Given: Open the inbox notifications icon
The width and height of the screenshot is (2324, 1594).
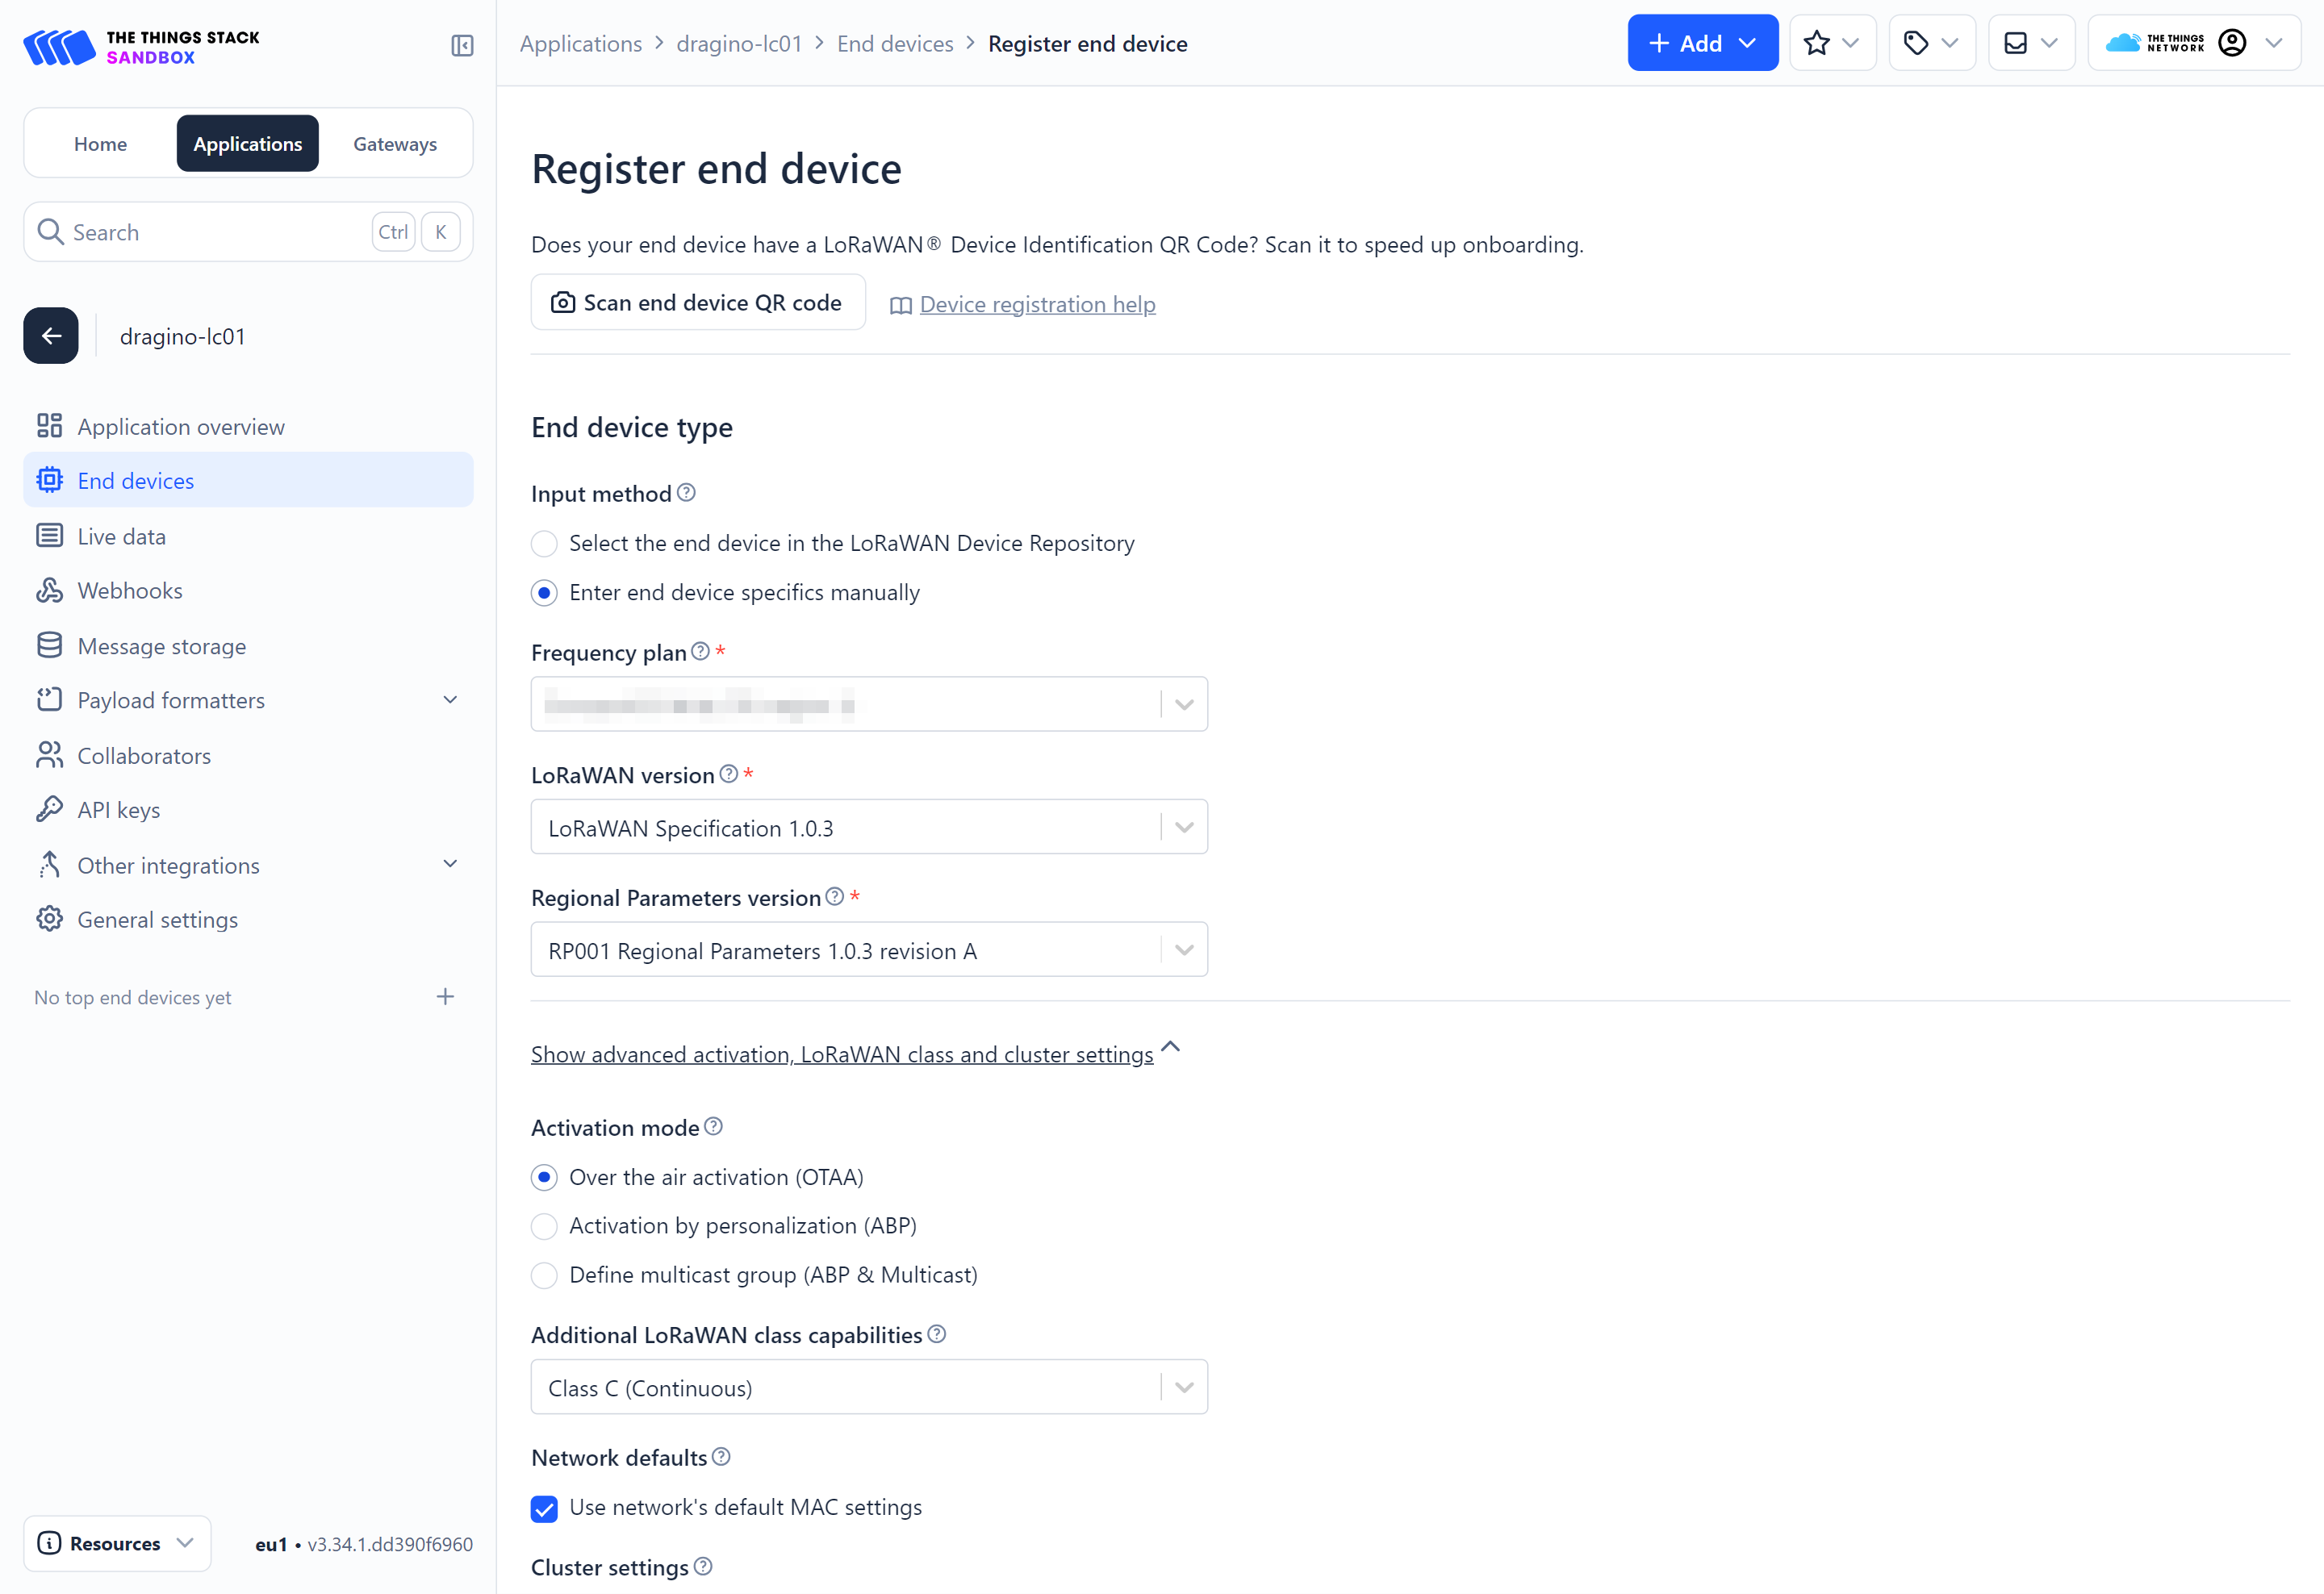Looking at the screenshot, I should pyautogui.click(x=2016, y=43).
